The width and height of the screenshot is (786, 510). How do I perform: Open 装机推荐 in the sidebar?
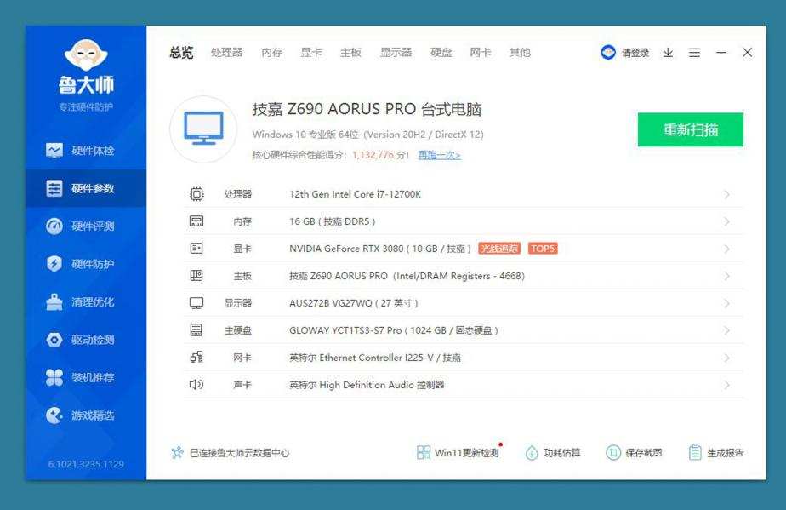[83, 377]
